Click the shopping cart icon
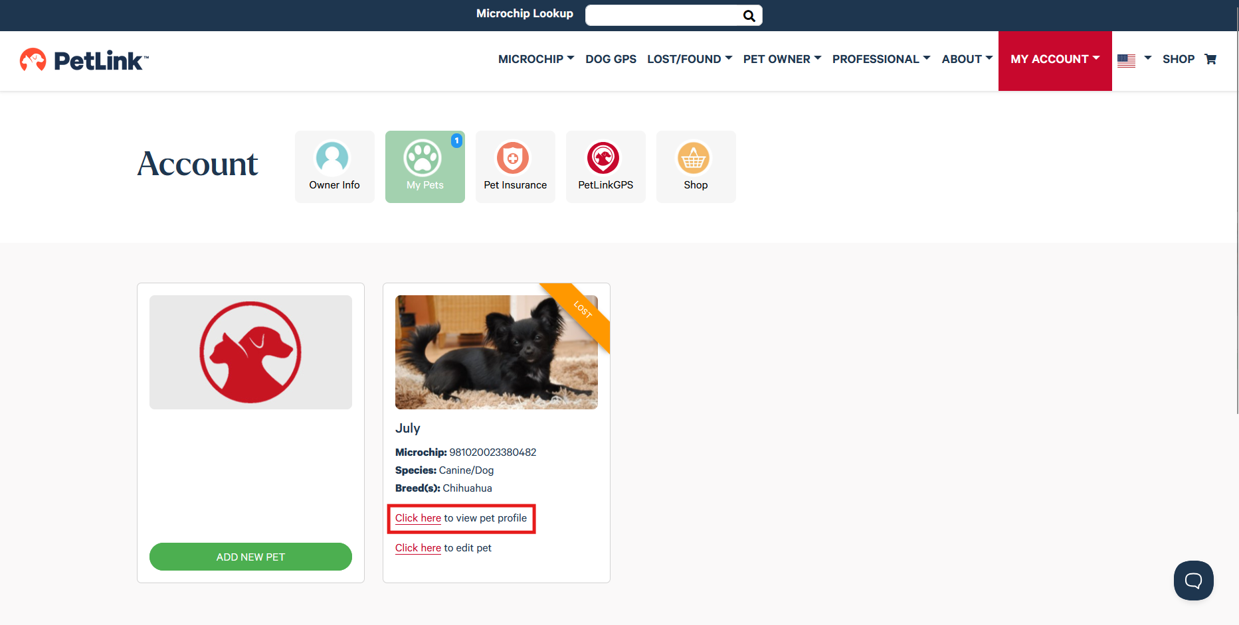 click(x=1210, y=59)
